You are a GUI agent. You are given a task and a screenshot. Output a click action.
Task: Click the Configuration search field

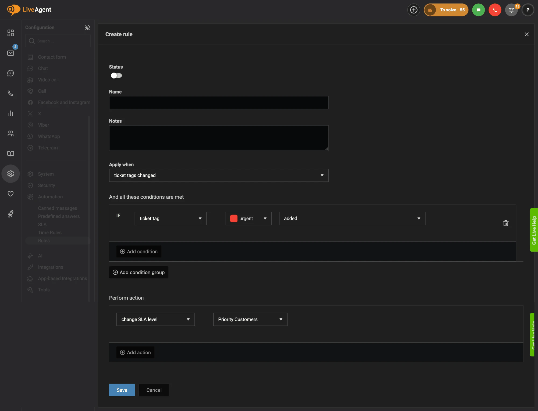(x=58, y=41)
